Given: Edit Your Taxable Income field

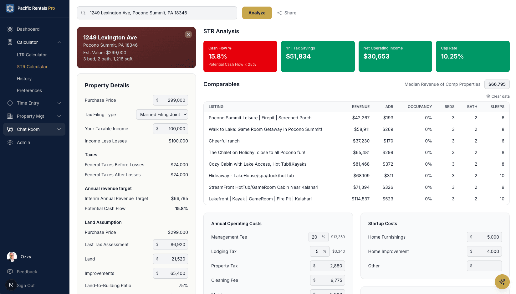Looking at the screenshot, I should pyautogui.click(x=171, y=129).
